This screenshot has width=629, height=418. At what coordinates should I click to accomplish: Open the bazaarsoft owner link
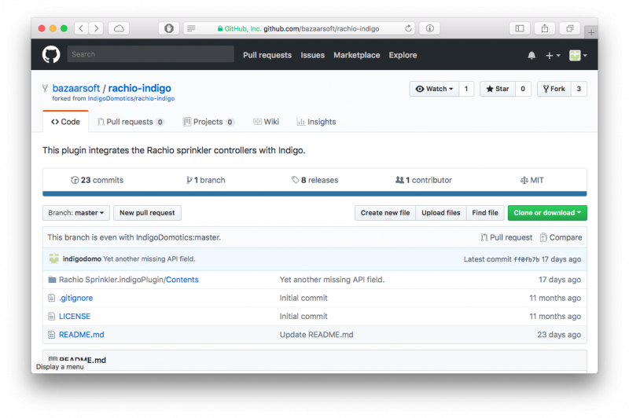coord(76,88)
